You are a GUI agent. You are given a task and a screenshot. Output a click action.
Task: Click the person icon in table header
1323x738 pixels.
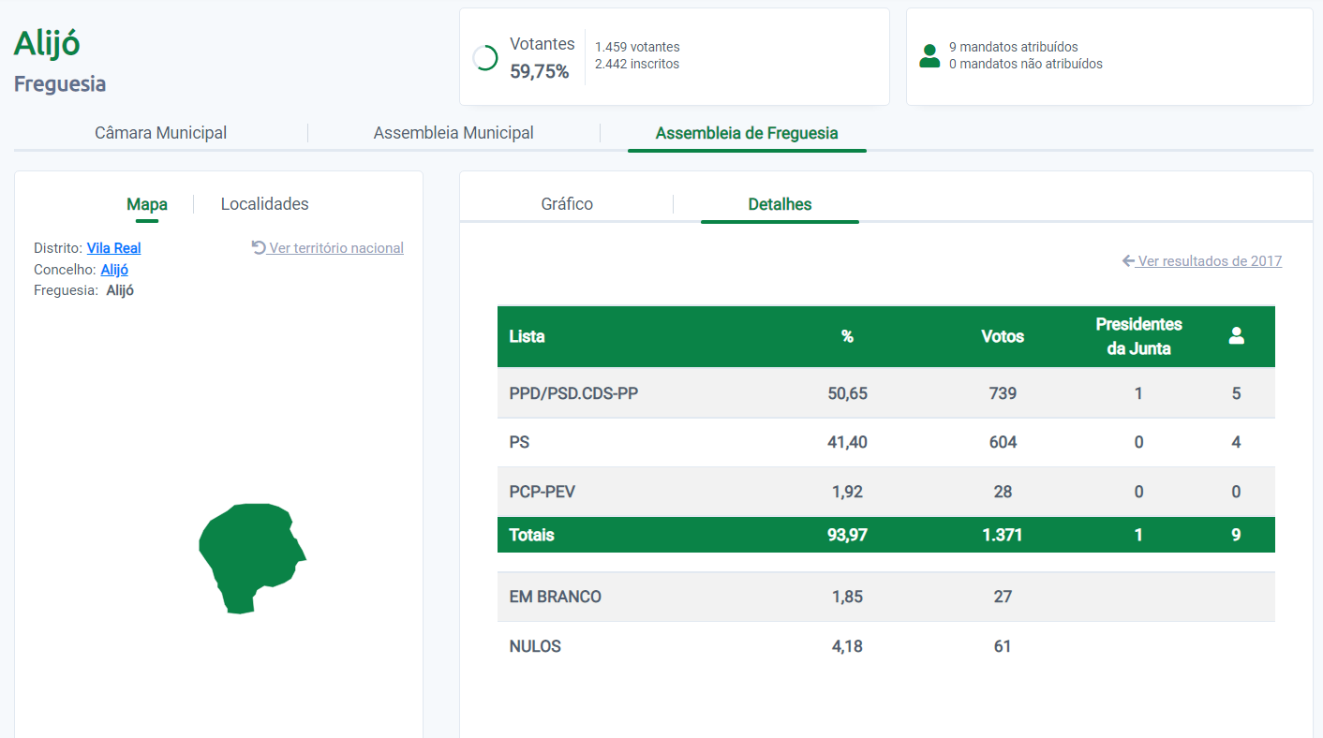point(1236,336)
